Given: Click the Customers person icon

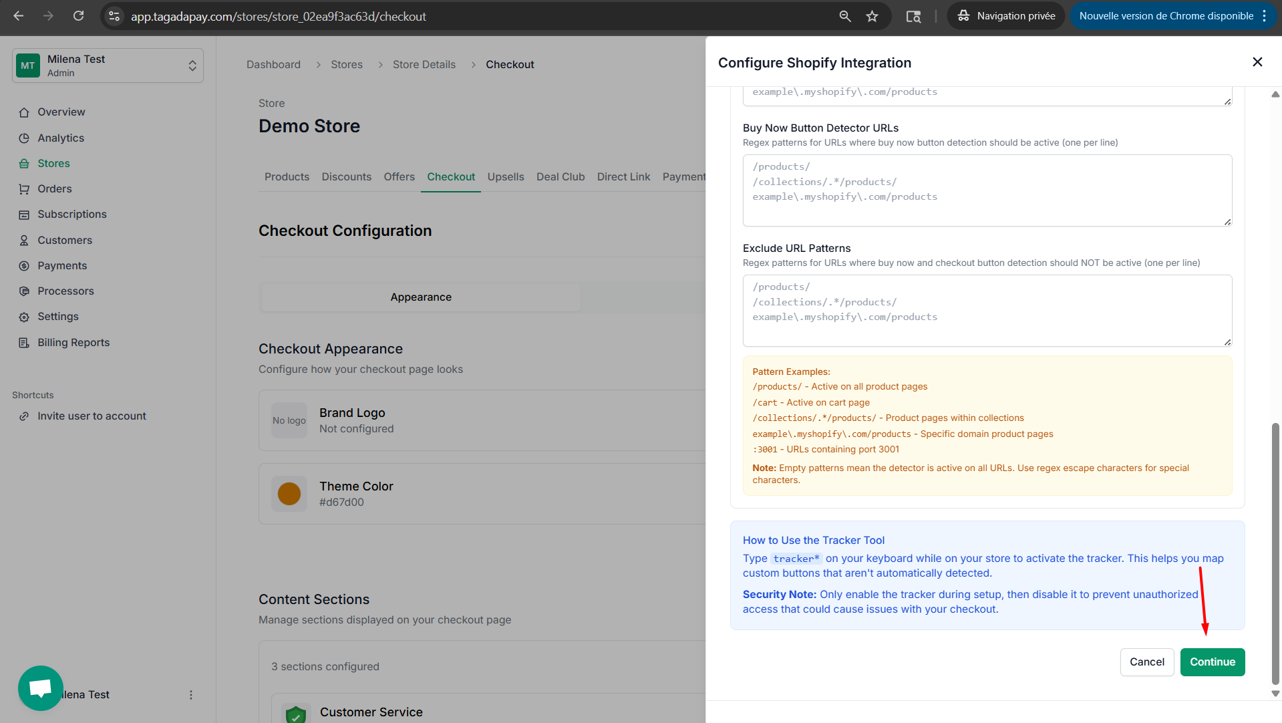Looking at the screenshot, I should (24, 241).
